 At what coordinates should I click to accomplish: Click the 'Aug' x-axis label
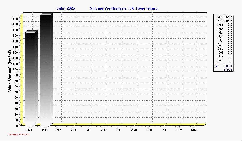click(134, 130)
